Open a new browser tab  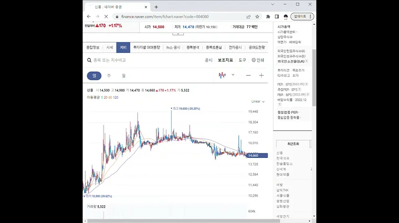pyautogui.click(x=156, y=7)
